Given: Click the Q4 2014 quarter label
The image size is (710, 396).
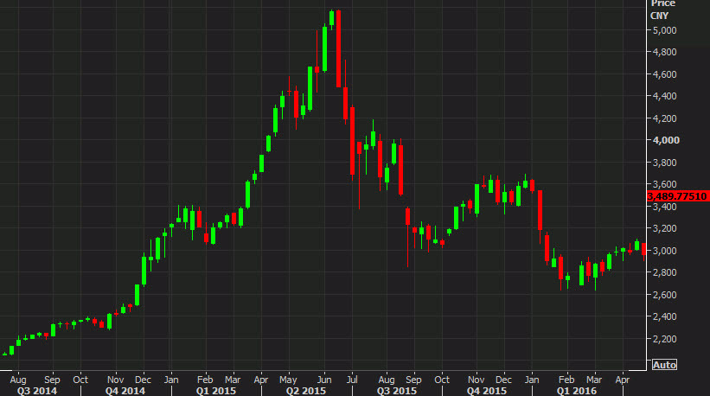Looking at the screenshot, I should (x=125, y=391).
